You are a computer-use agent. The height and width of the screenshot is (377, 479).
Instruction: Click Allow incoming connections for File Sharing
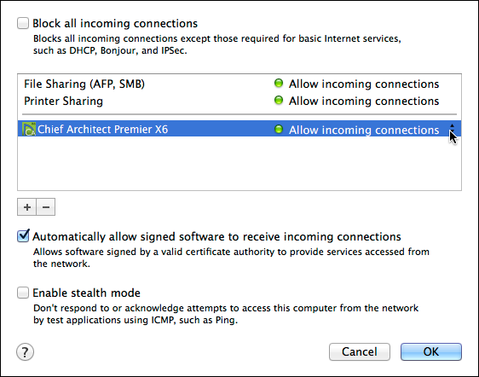(364, 84)
